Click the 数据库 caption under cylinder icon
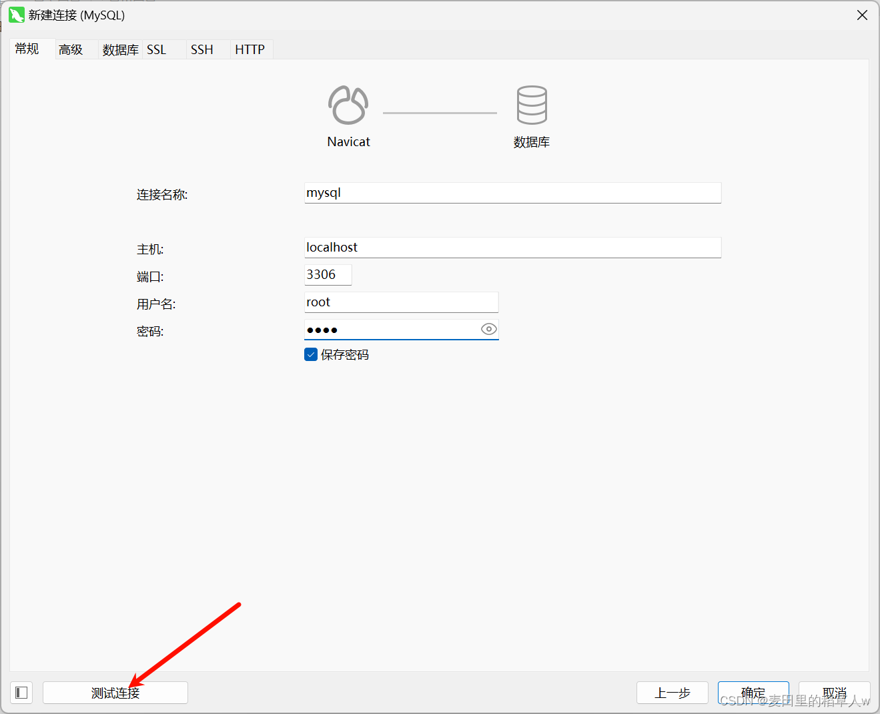The height and width of the screenshot is (714, 880). coord(532,142)
